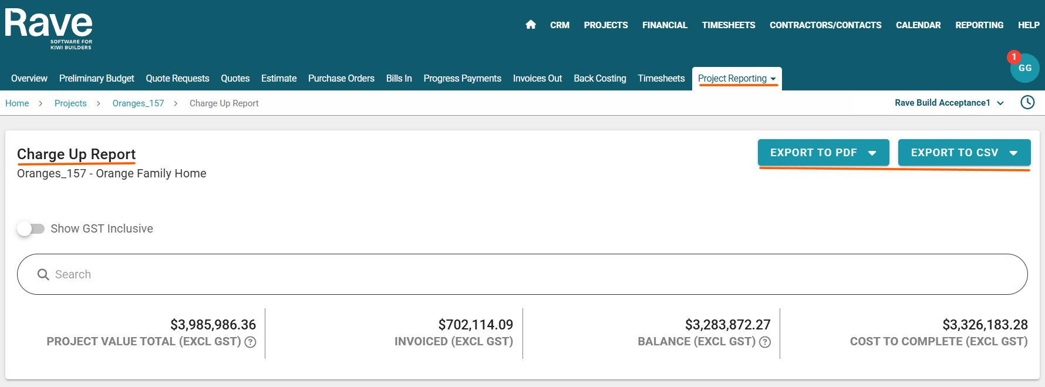The height and width of the screenshot is (387, 1045).
Task: Open the clock timer icon
Action: (1027, 103)
